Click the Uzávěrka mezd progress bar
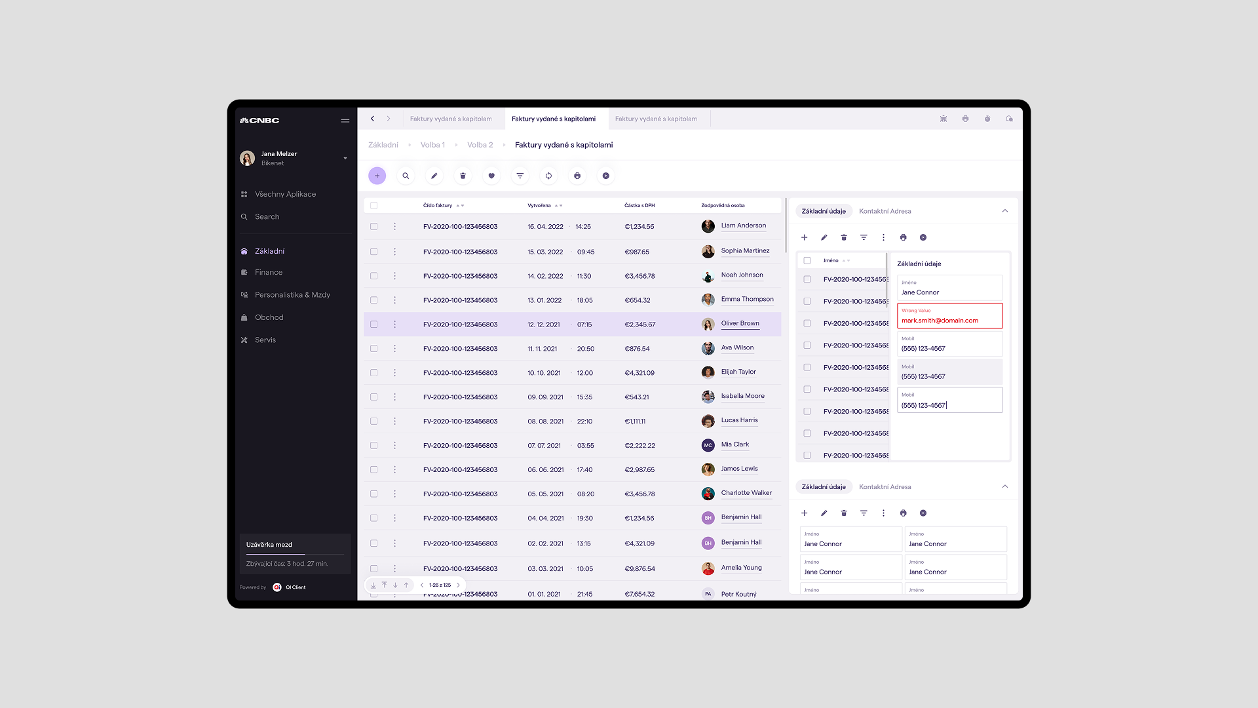 click(295, 554)
